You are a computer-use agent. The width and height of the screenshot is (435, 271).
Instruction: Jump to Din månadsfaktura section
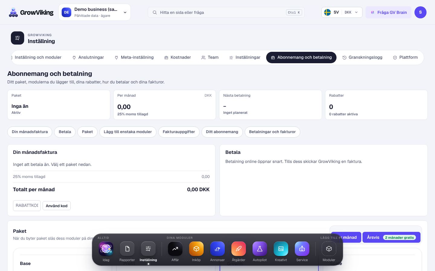[30, 132]
